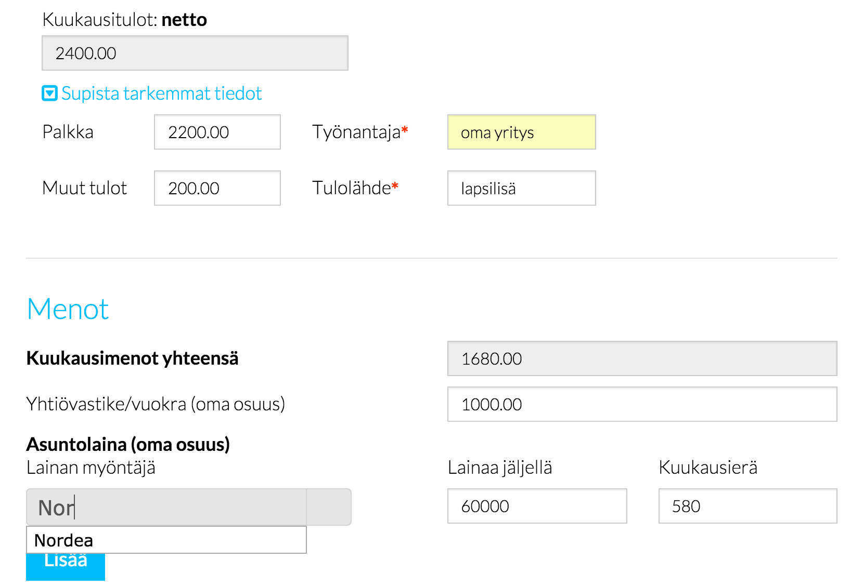This screenshot has width=851, height=587.
Task: Click the Tulolähde field showing lapsilisä
Action: click(522, 188)
